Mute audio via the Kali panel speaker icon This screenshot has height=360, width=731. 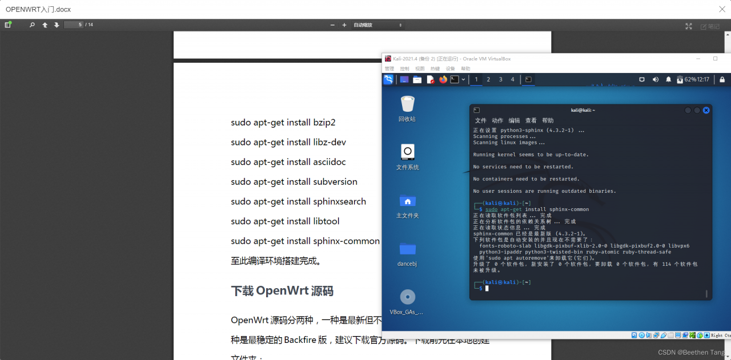coord(656,79)
